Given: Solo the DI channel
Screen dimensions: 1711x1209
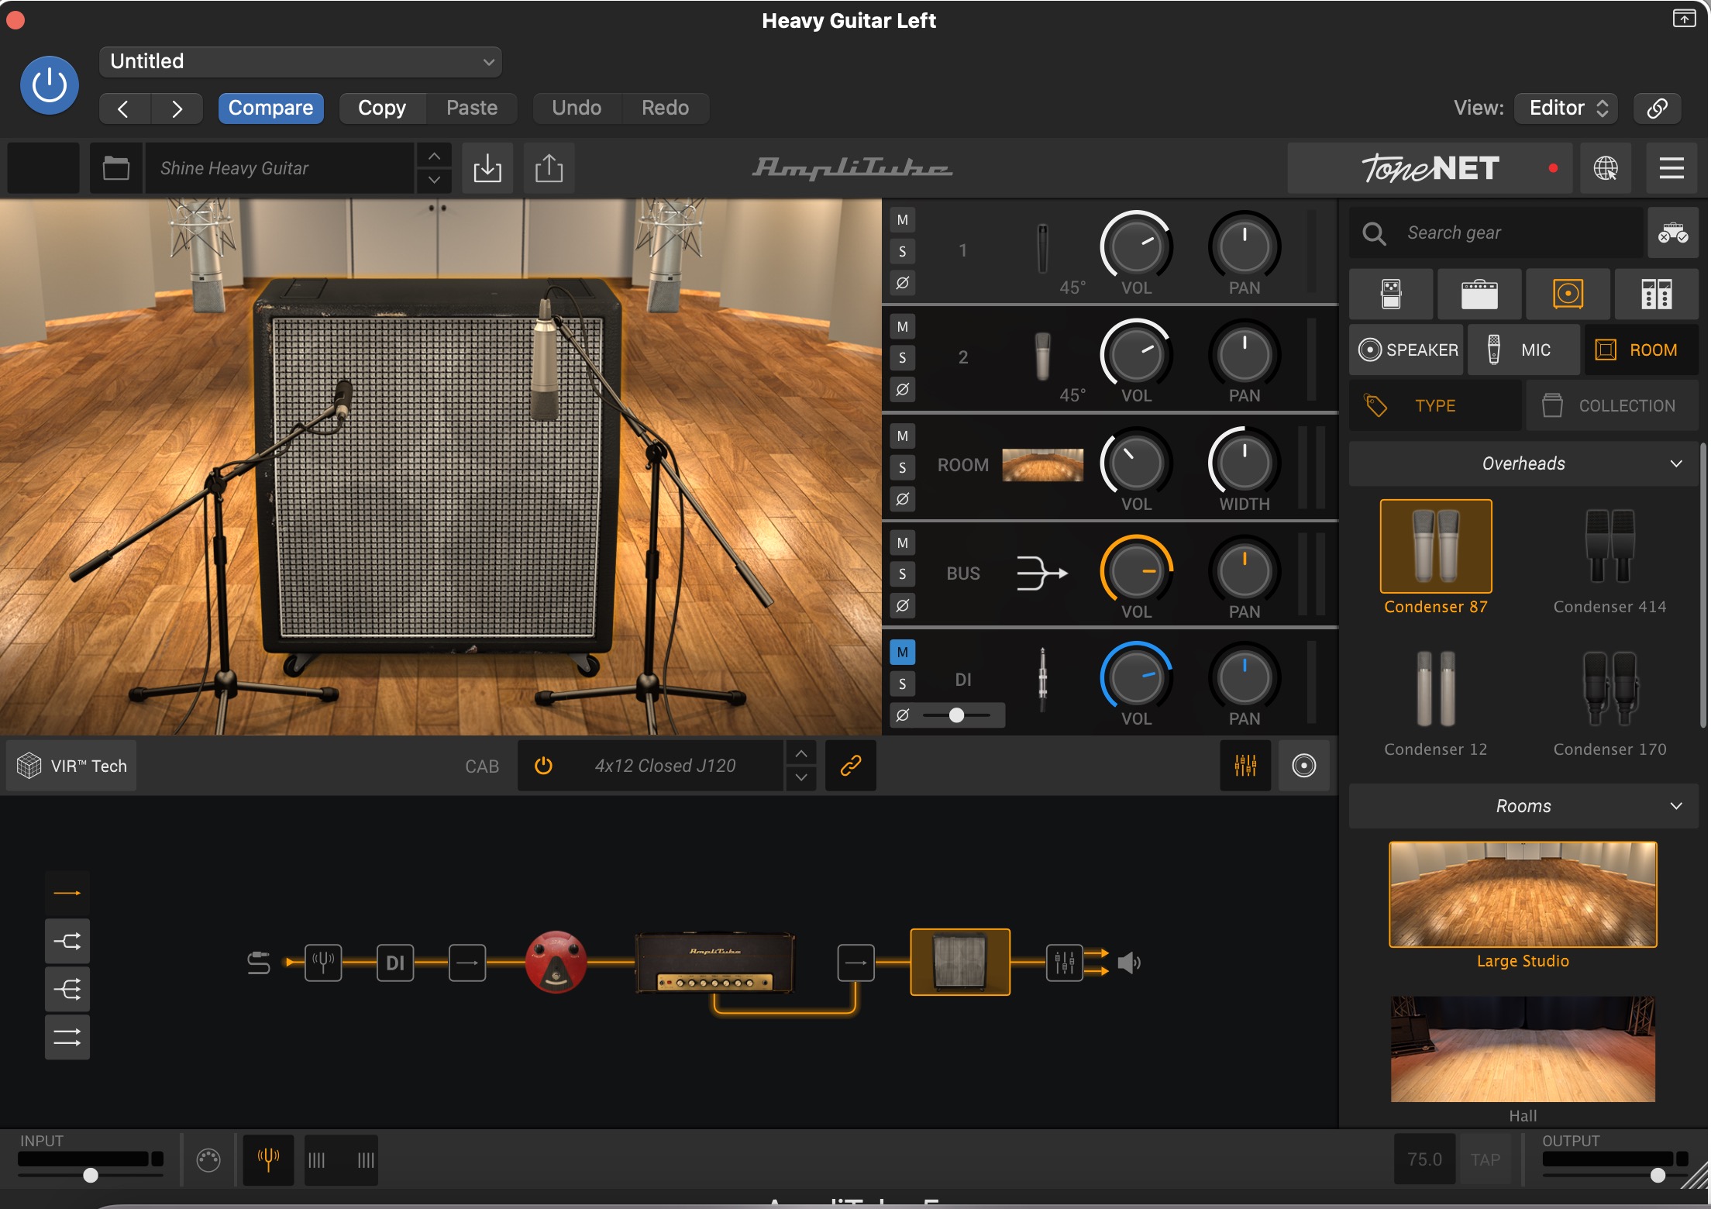Looking at the screenshot, I should [x=903, y=684].
